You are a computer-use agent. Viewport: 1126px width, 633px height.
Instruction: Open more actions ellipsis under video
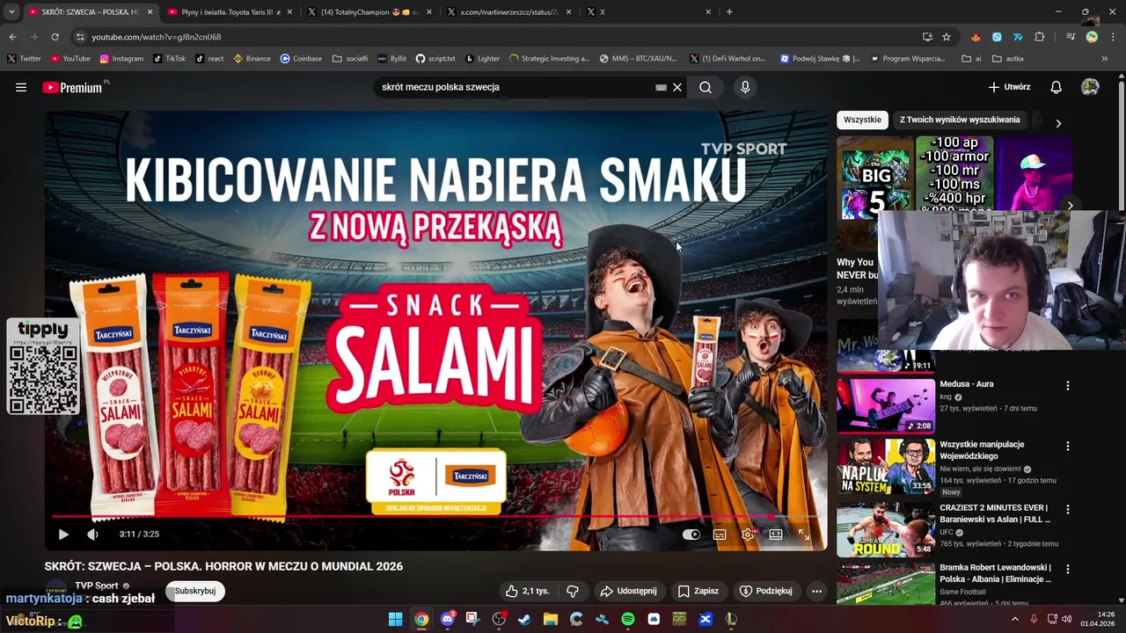pyautogui.click(x=816, y=591)
